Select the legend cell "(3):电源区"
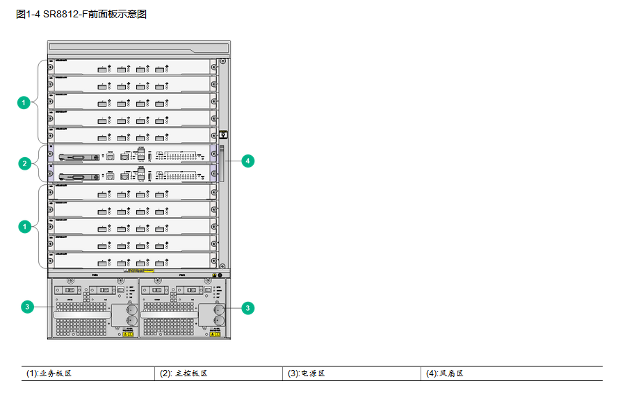This screenshot has width=643, height=395. click(x=352, y=373)
